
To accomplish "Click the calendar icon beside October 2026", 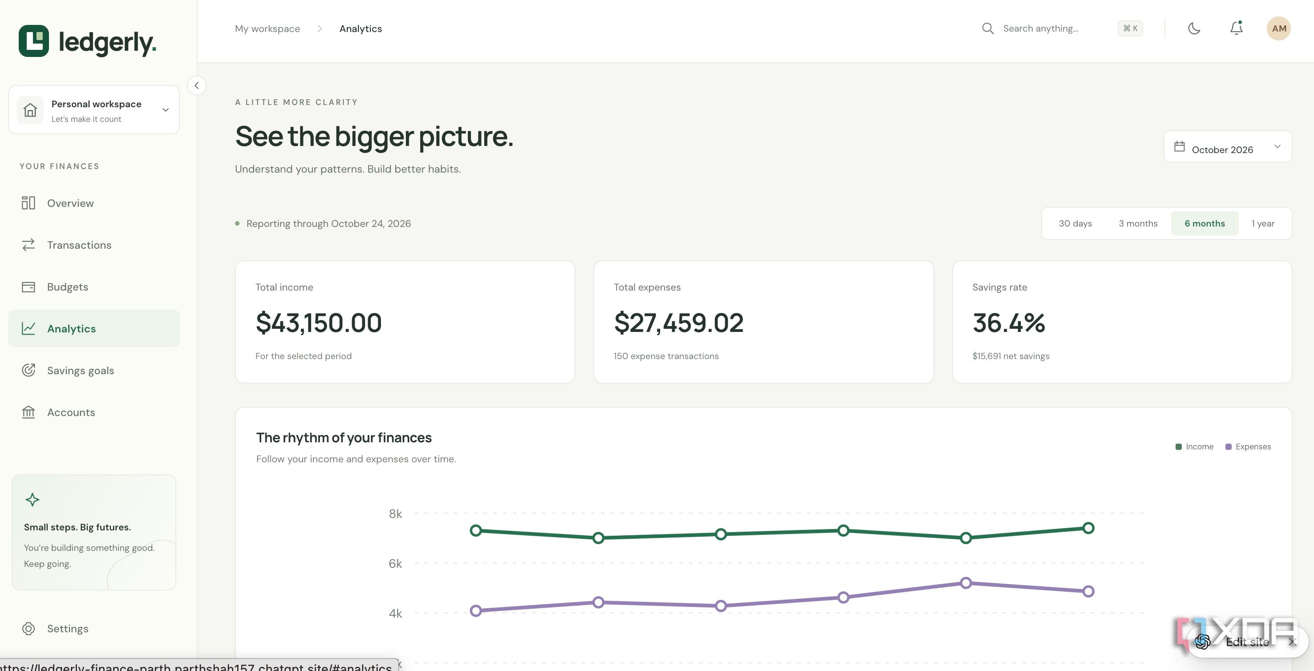I will (x=1179, y=146).
